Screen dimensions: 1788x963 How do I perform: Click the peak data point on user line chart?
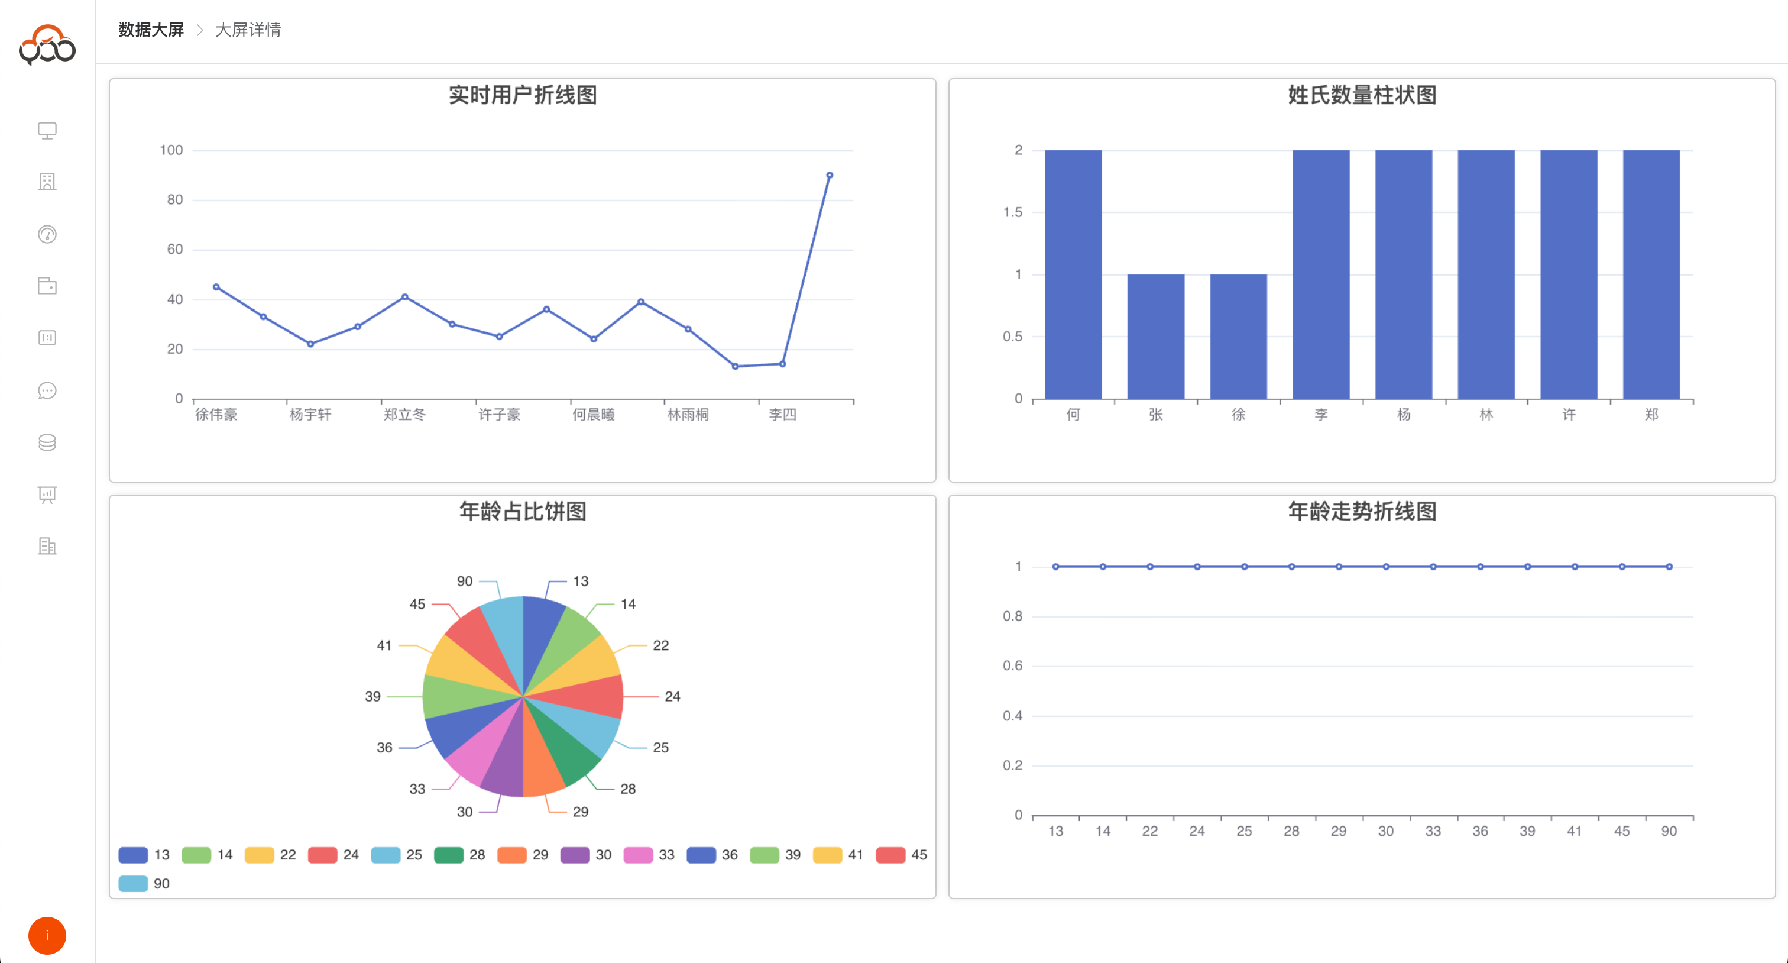[x=830, y=176]
